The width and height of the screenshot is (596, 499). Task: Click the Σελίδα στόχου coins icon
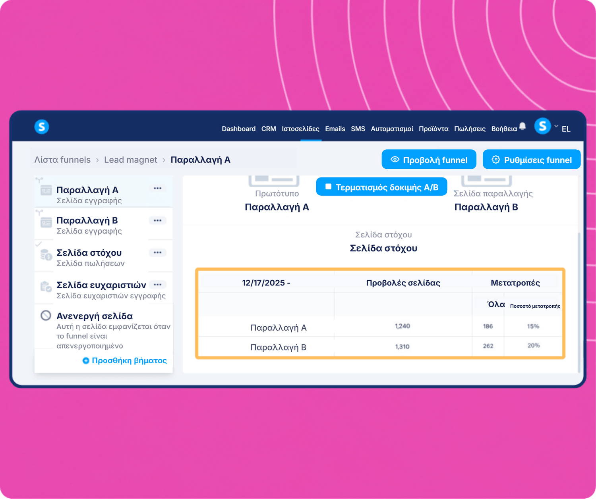(46, 254)
